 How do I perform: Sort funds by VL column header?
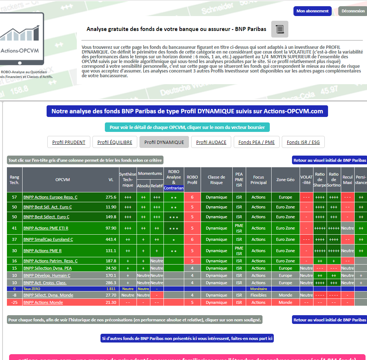[x=111, y=180]
